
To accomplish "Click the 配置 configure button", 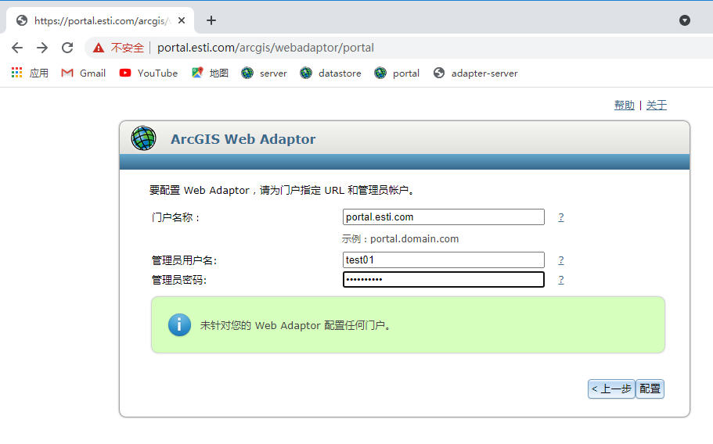I will click(x=650, y=389).
